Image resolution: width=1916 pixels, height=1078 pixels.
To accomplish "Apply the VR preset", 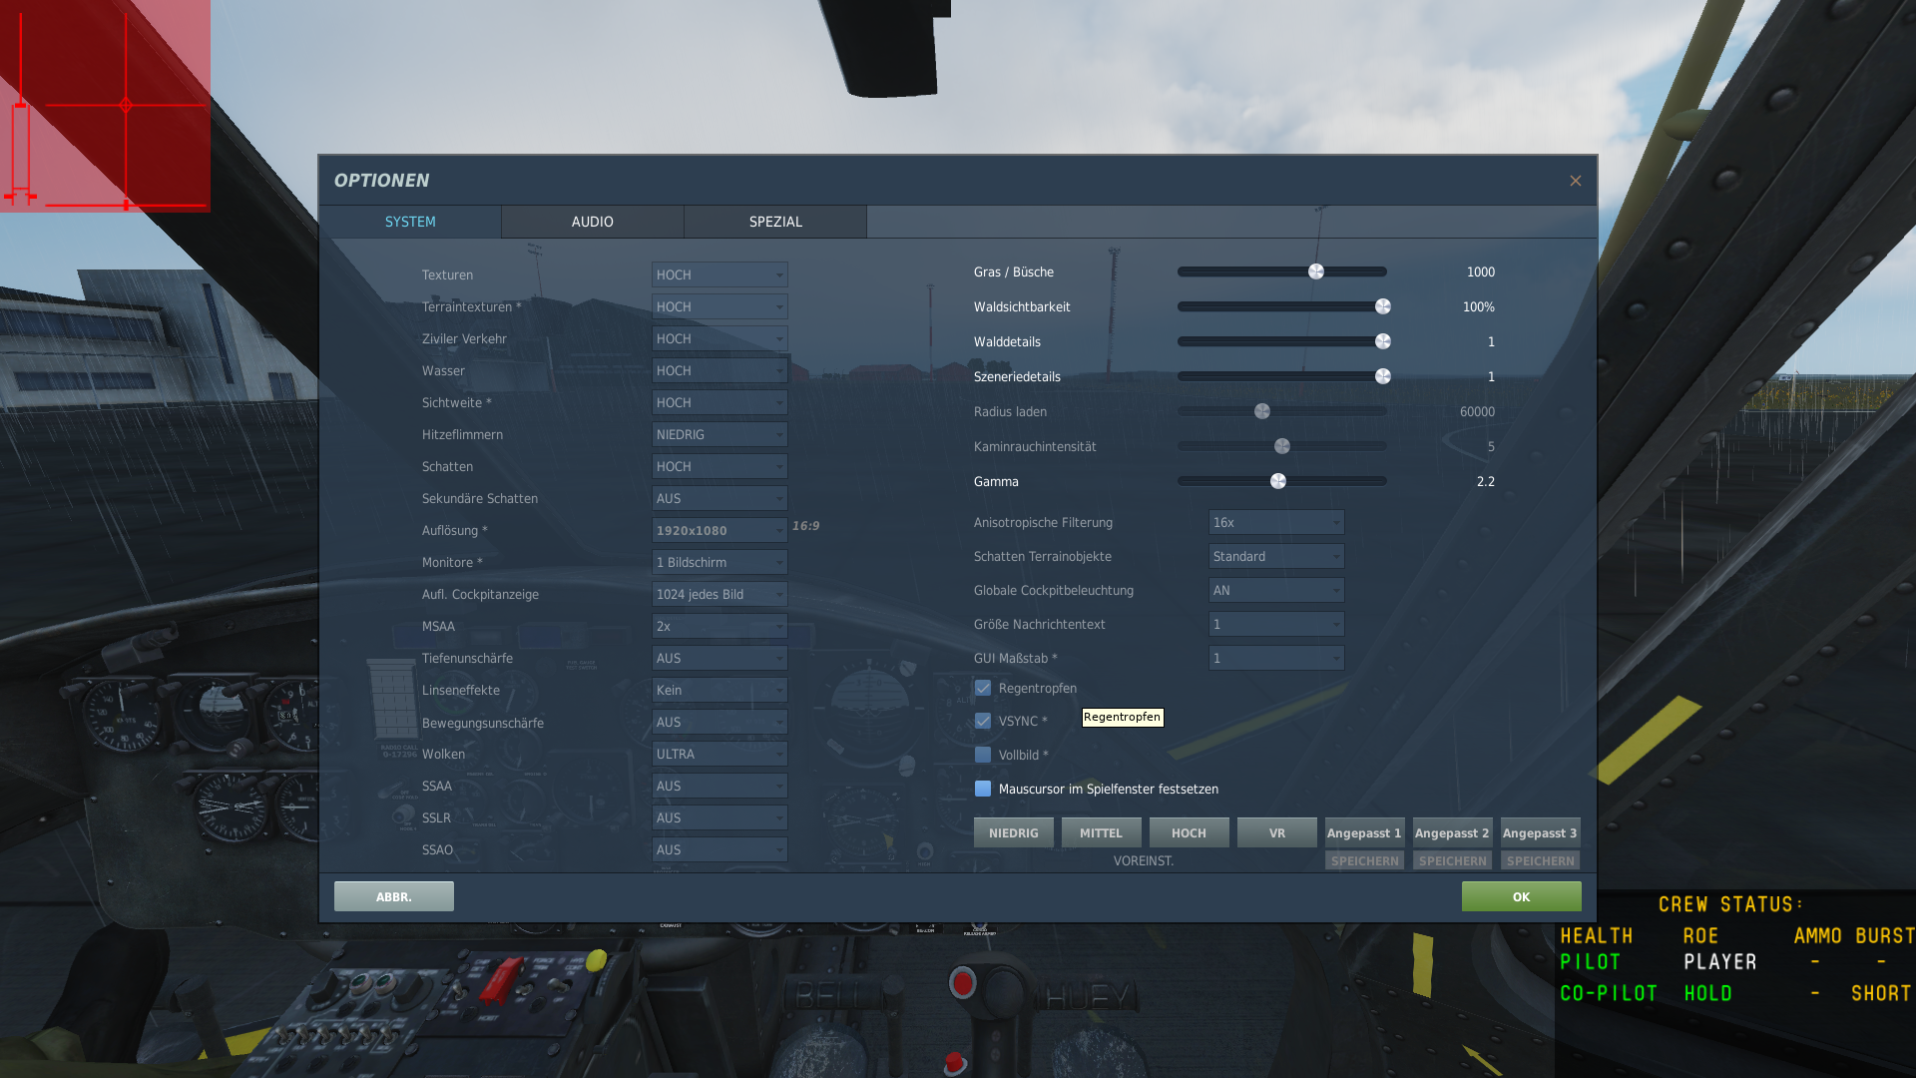I will pos(1277,832).
